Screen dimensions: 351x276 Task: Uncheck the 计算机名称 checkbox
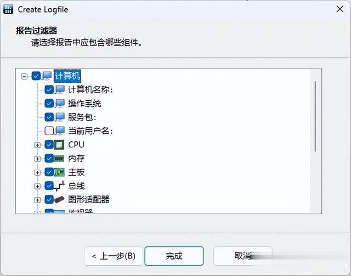point(49,90)
